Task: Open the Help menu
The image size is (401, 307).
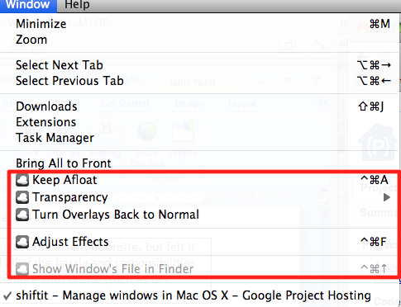Action: point(77,5)
